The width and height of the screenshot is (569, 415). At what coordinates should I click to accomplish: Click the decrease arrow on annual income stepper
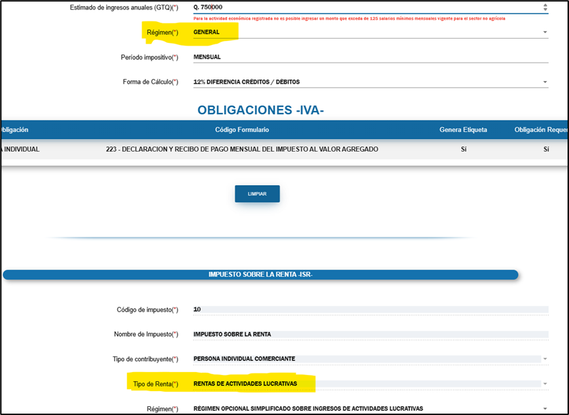[544, 10]
